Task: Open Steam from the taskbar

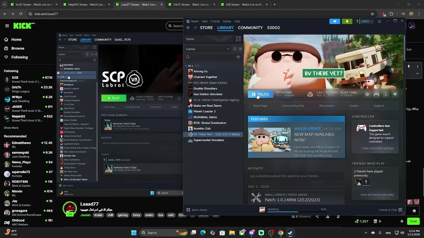Action: click(290, 233)
